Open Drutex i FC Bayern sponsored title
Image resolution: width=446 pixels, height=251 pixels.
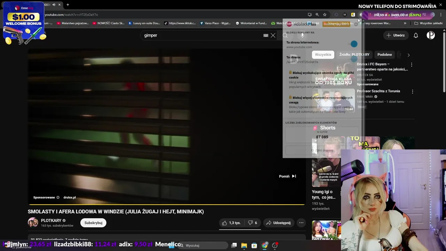tap(382, 67)
